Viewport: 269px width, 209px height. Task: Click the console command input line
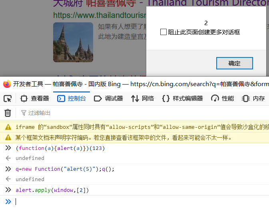[x=142, y=202]
